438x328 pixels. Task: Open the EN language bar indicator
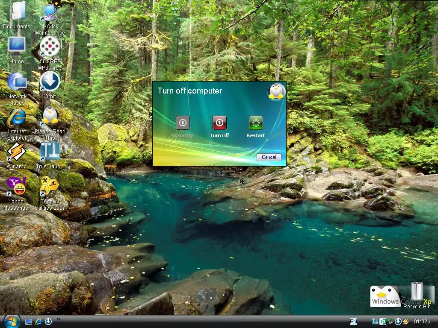[354, 322]
